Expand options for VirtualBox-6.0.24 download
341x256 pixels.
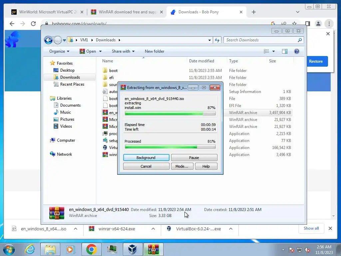click(x=231, y=229)
